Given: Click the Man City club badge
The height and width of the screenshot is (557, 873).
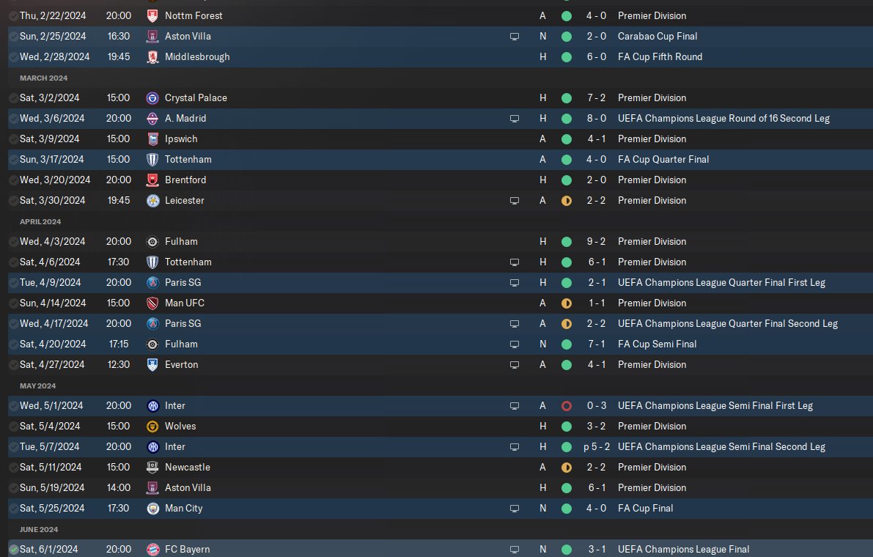Looking at the screenshot, I should tap(152, 509).
